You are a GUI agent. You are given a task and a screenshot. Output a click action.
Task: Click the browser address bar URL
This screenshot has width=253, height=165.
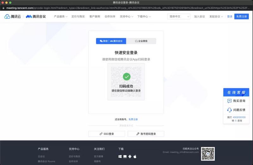[x=127, y=8]
